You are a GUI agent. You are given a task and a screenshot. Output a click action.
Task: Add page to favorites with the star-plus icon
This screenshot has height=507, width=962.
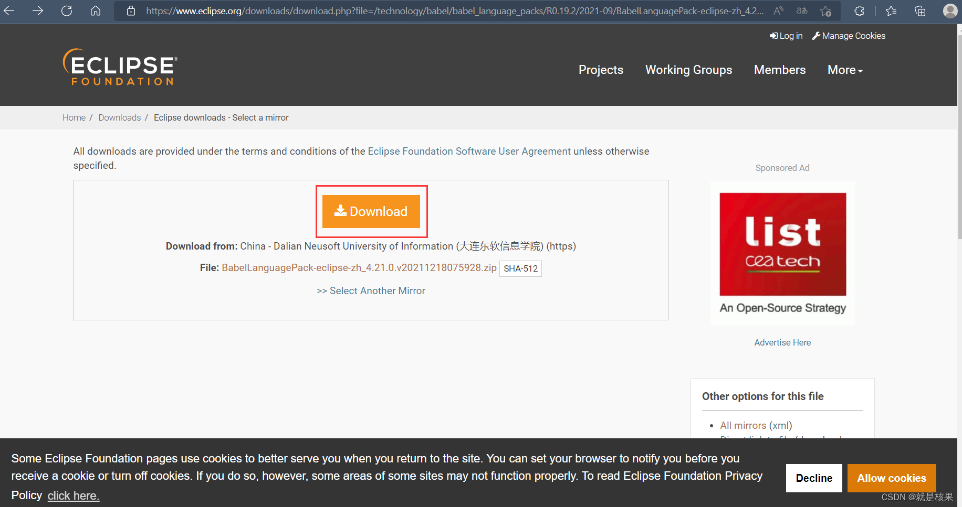(x=825, y=10)
